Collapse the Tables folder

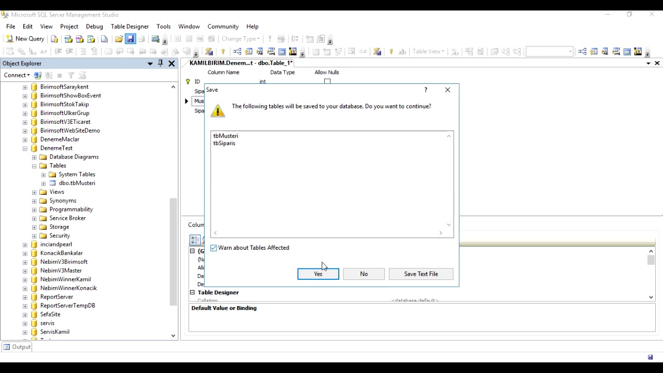tap(34, 166)
